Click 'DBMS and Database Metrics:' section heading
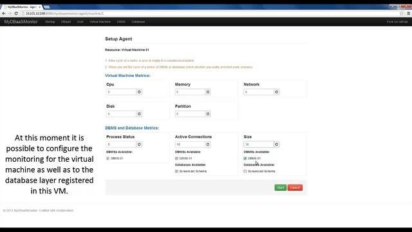 click(x=132, y=128)
